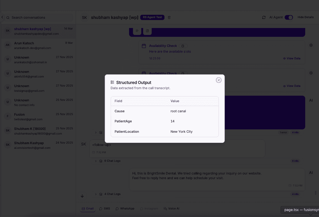Toggle the AI Agent switch off
The image size is (319, 217).
point(289,17)
